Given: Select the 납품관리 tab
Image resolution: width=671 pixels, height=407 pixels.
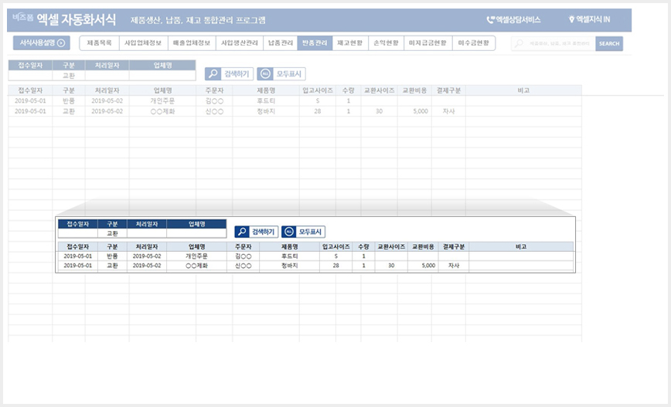Looking at the screenshot, I should (281, 43).
